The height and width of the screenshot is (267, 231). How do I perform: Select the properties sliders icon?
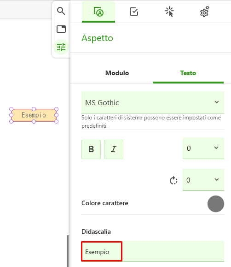click(61, 47)
